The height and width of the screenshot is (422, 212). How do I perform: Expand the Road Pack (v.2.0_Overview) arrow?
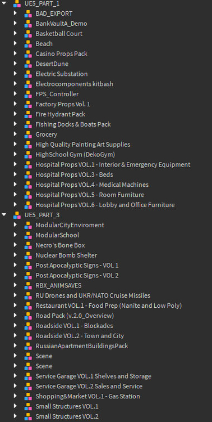click(x=15, y=316)
